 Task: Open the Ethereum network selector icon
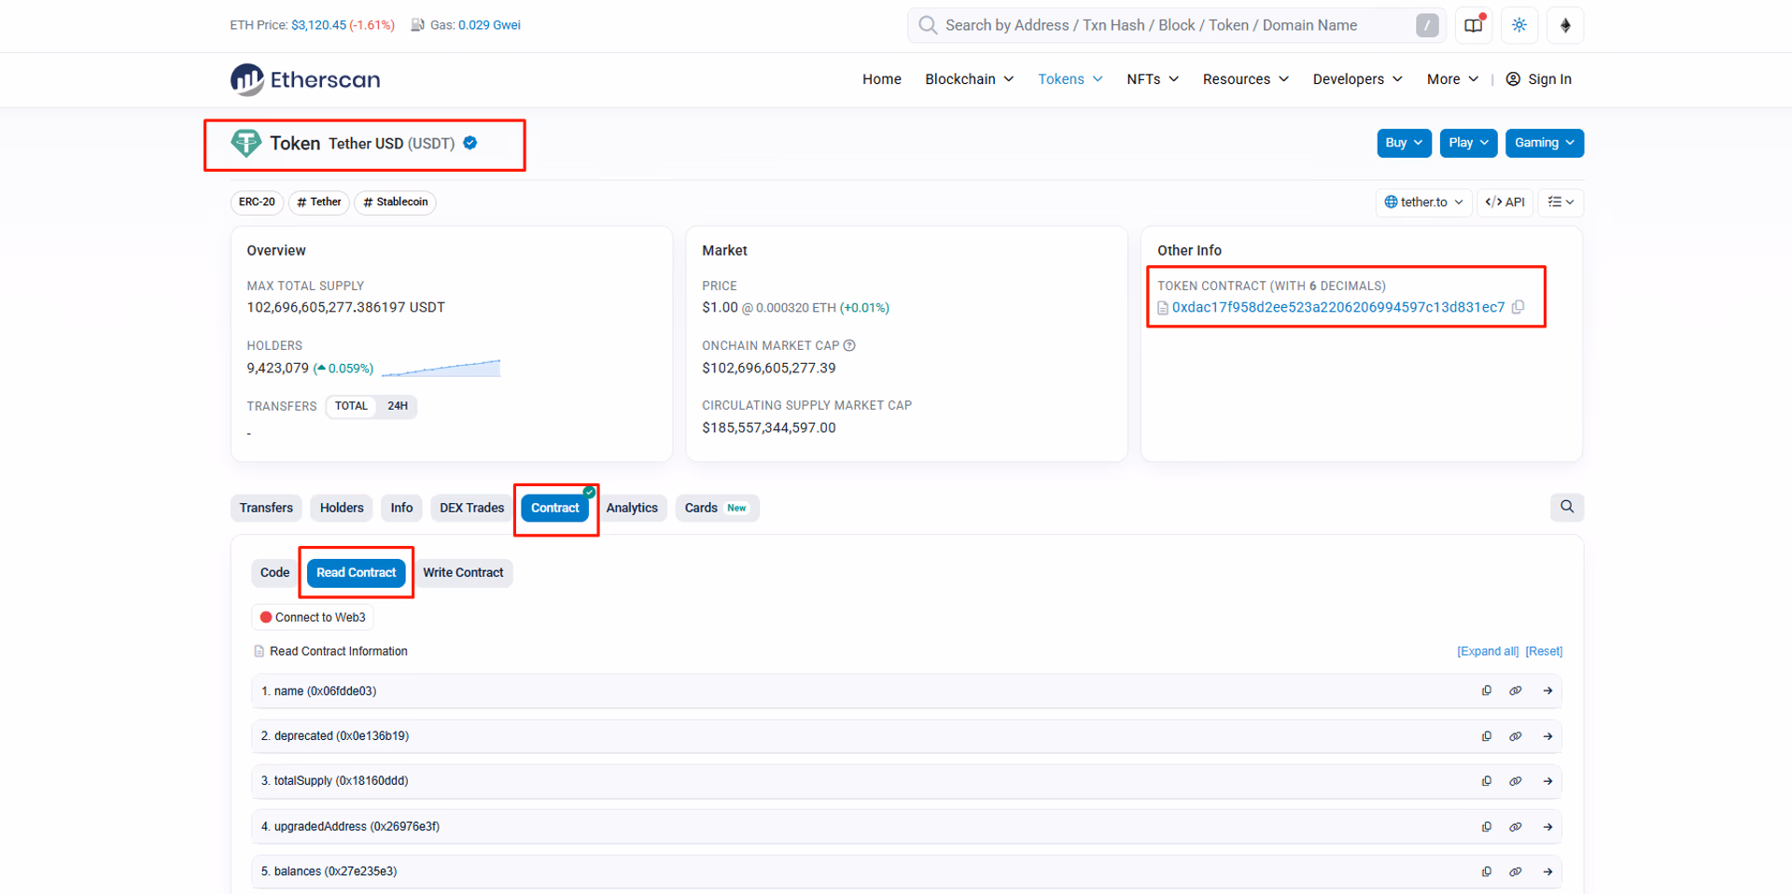coord(1565,25)
